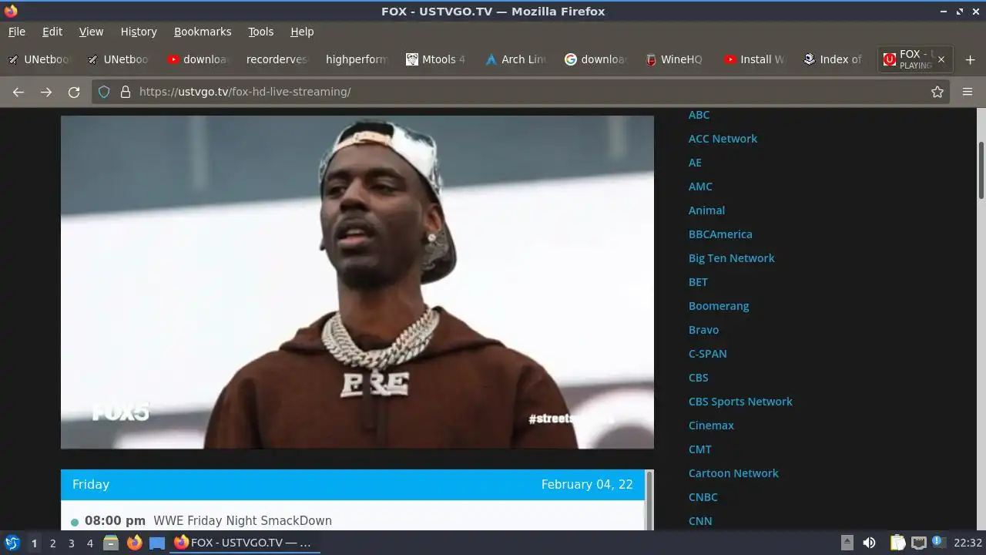
Task: Close the FOX playing tab
Action: coord(941,59)
